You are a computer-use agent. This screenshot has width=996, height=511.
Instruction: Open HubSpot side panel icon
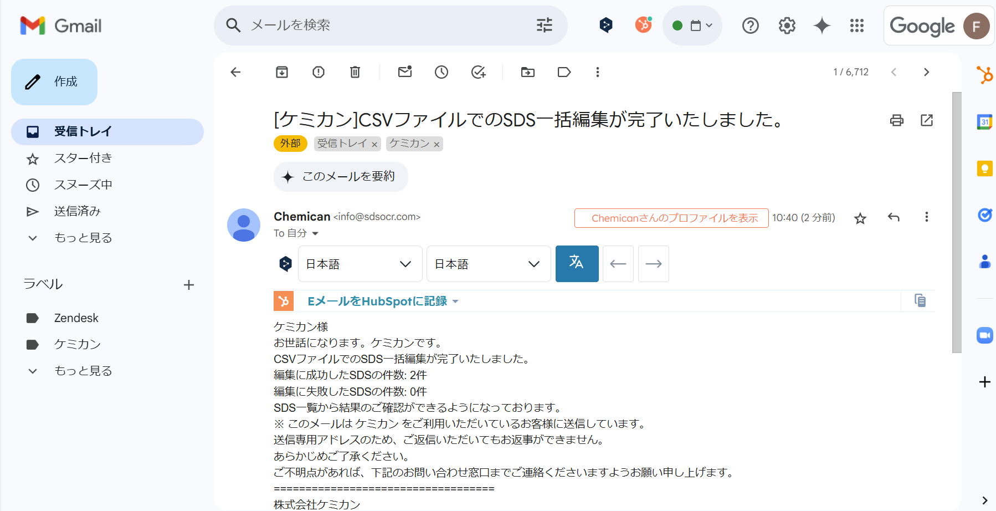(984, 75)
